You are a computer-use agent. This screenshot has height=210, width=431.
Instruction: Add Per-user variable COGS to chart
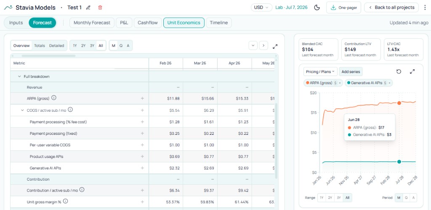coord(142,145)
